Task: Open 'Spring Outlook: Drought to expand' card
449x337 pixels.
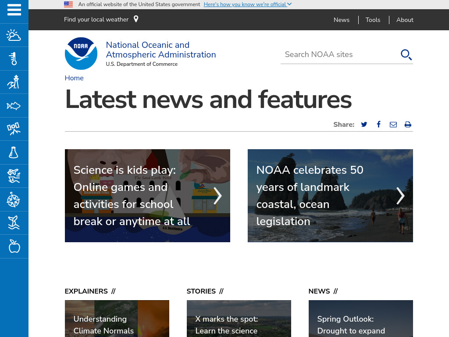Action: (x=361, y=319)
